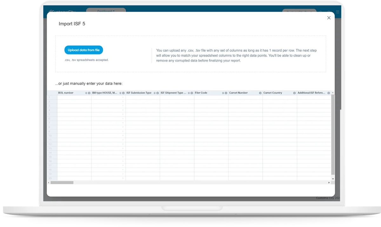Click the table's vertical scrollbar down arrow

[333, 179]
